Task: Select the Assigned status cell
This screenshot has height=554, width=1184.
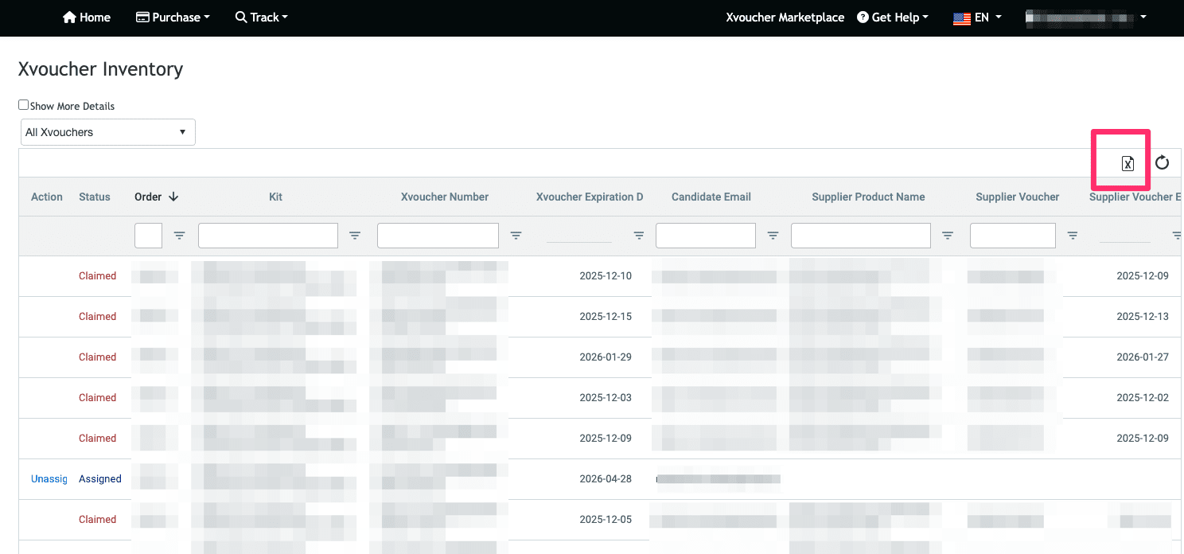Action: [100, 478]
